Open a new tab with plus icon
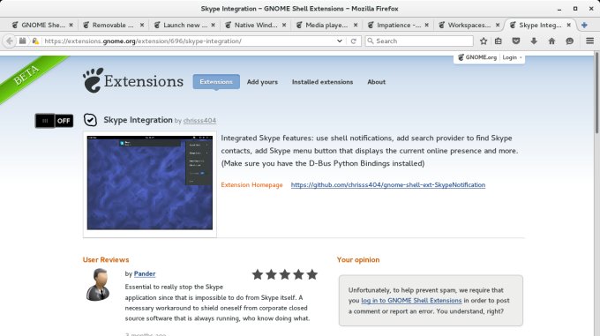Screen dimensions: 600x336 (x=584, y=26)
